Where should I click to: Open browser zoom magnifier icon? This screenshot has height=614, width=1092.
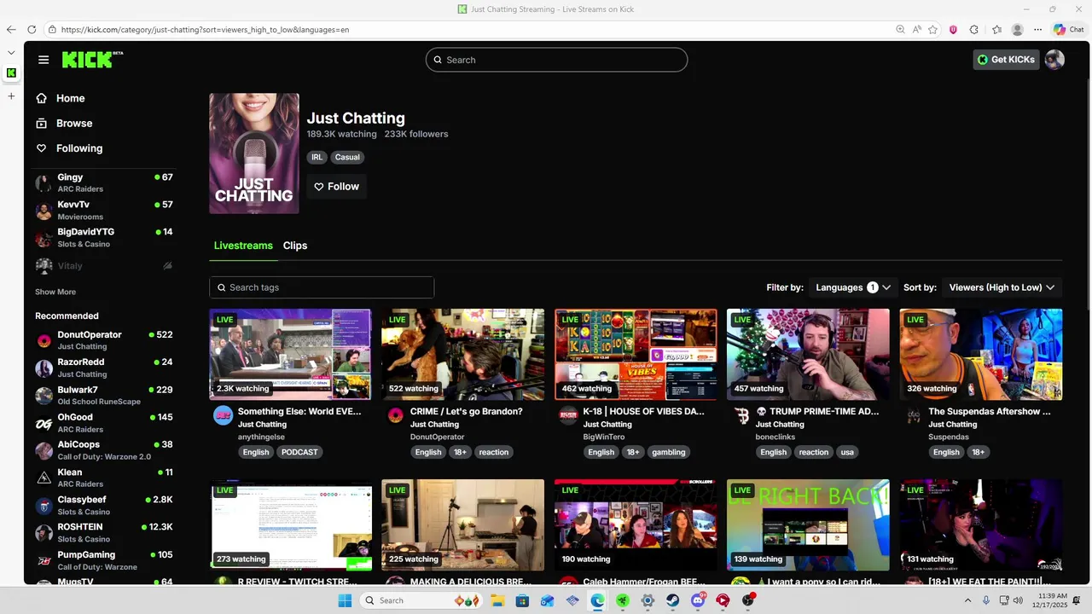click(900, 29)
